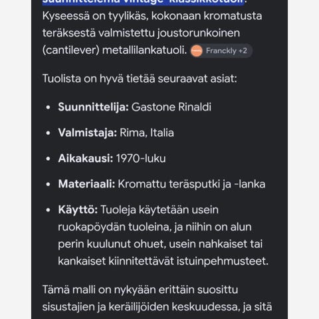
Task: Select the Gastone Rinaldi text
Action: tap(171, 107)
